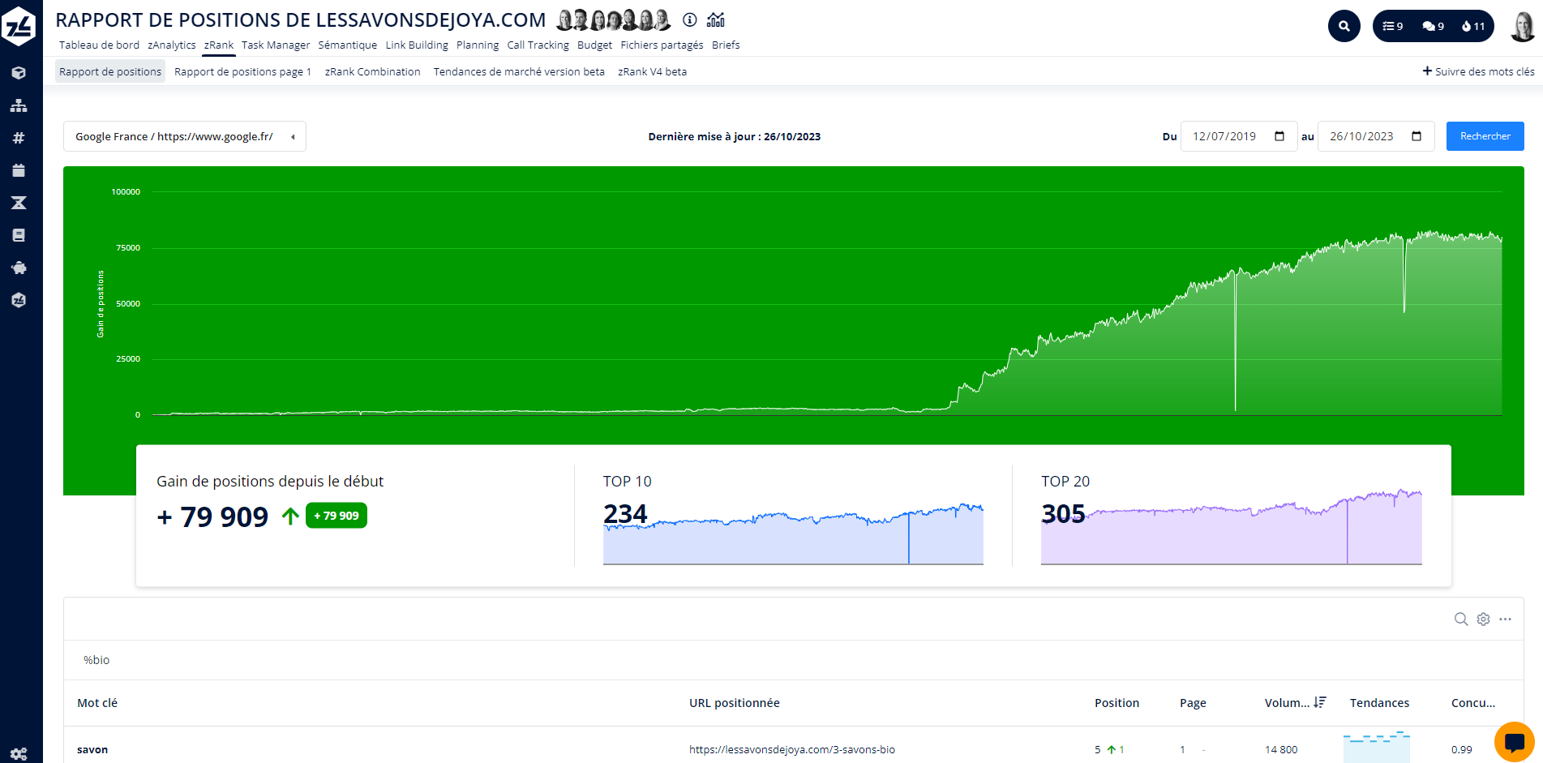
Task: Open the Budget tab
Action: (x=594, y=45)
